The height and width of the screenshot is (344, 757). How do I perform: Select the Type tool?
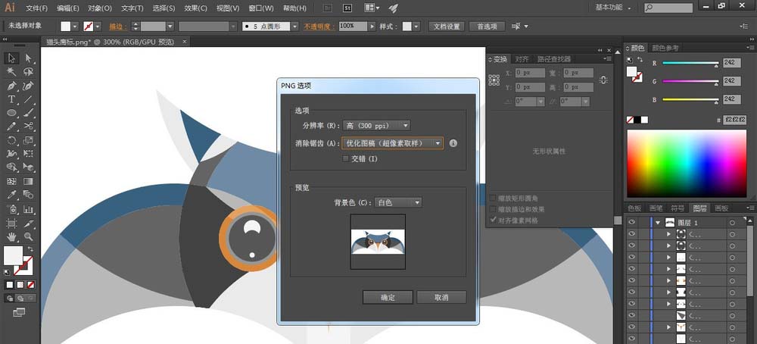[11, 99]
